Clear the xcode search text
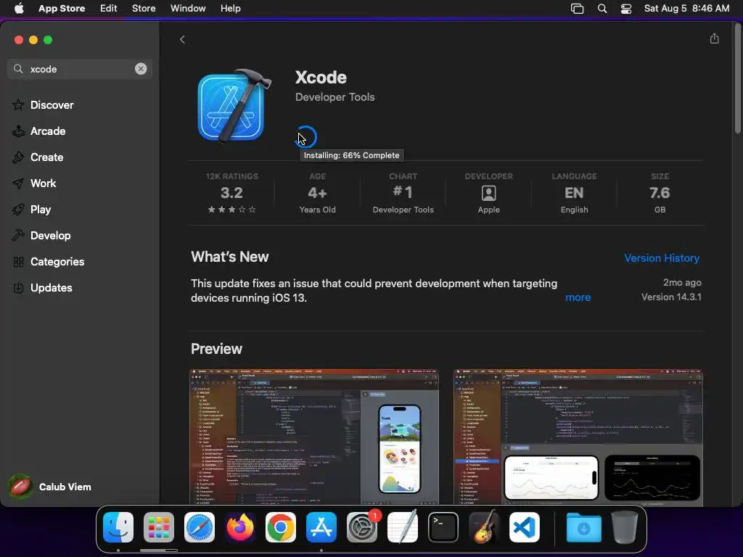Screen dimensions: 743x557 point(141,69)
